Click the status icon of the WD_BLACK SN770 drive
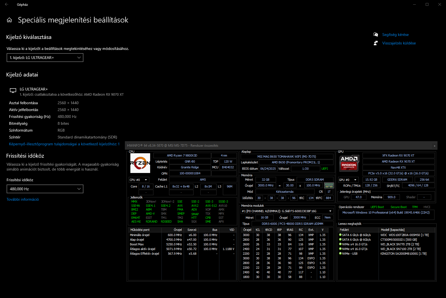Screen dimensions: 446x298 tap(340, 244)
